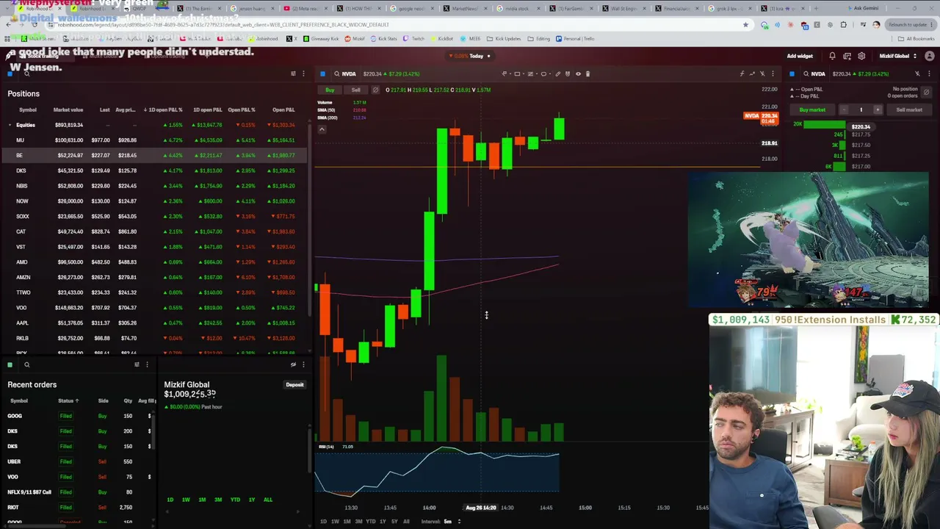
Task: Open the crossed-tools icon on the chart header
Action: (x=762, y=73)
